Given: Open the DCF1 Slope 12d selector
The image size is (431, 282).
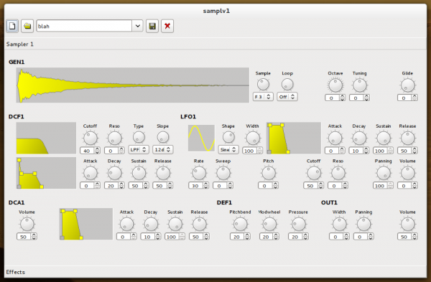Looking at the screenshot, I should tap(163, 150).
